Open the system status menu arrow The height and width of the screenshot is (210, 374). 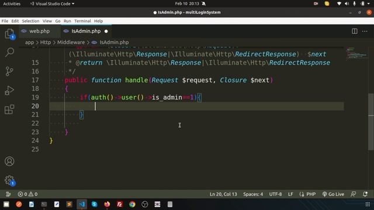[x=368, y=3]
